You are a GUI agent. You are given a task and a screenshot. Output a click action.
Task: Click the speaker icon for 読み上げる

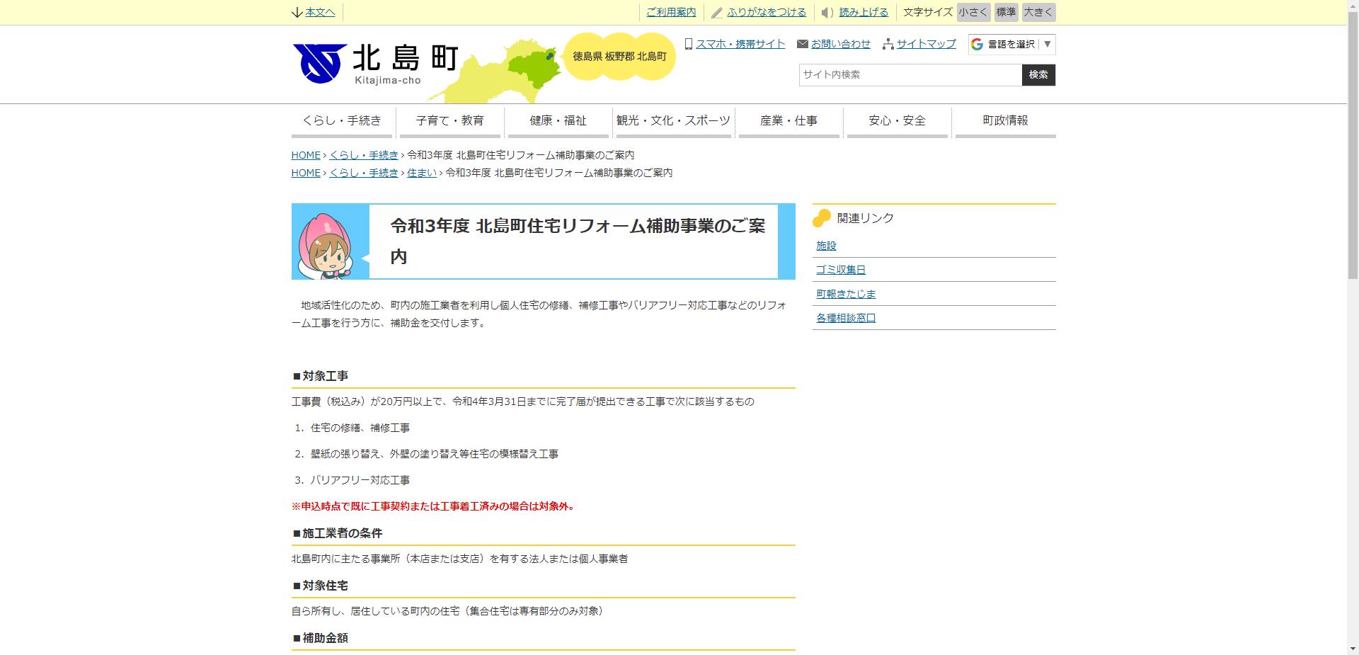(x=827, y=12)
